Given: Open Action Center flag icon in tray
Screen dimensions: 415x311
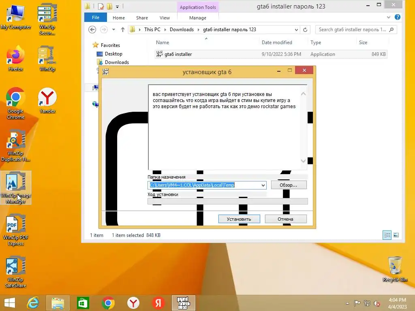Looking at the screenshot, I should tap(357, 303).
